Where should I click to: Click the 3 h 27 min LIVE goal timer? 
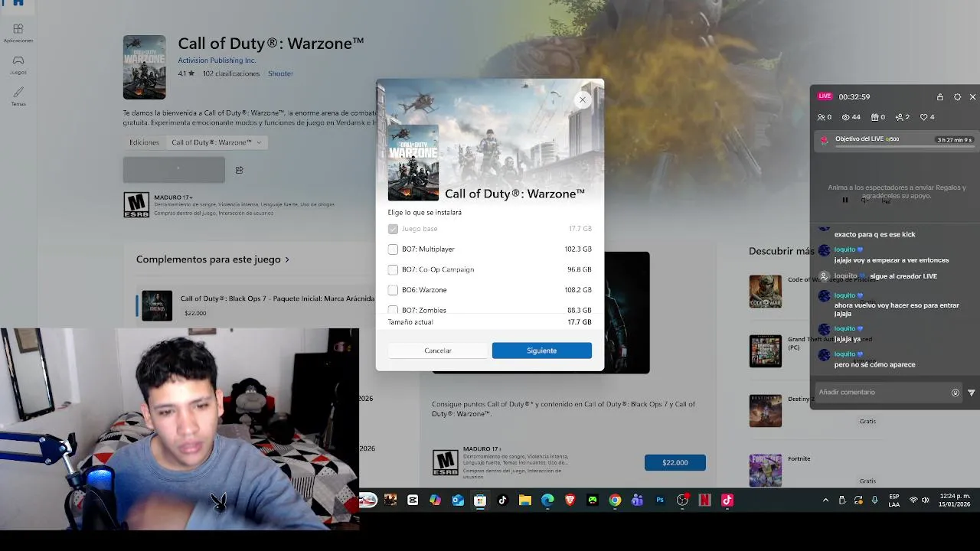click(x=954, y=140)
